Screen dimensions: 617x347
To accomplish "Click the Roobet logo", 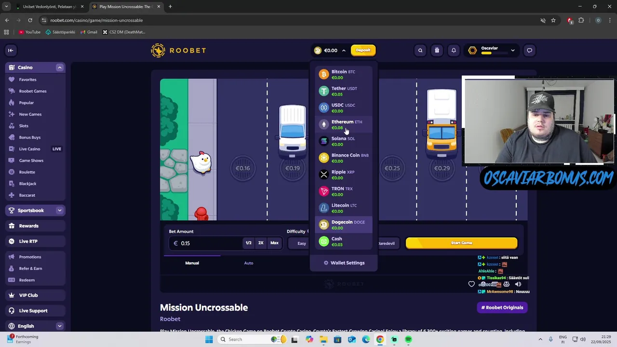I will pyautogui.click(x=178, y=50).
